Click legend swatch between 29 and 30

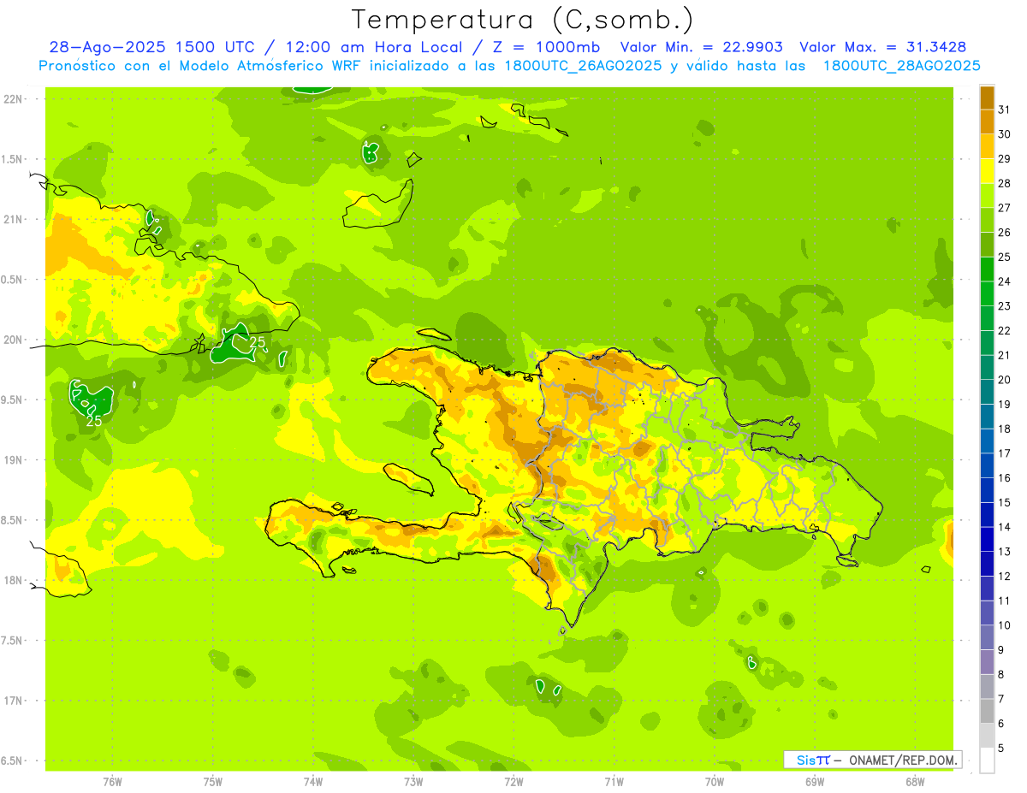click(x=987, y=146)
